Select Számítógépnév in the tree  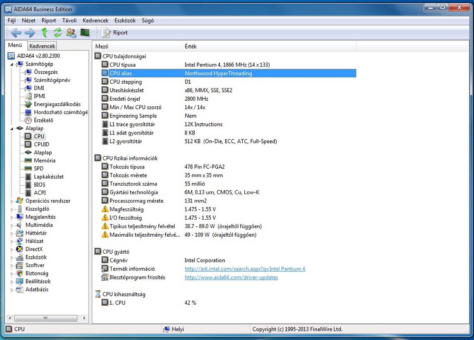[x=52, y=80]
